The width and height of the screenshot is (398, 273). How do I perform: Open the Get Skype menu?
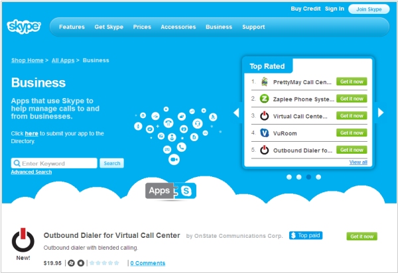point(109,27)
